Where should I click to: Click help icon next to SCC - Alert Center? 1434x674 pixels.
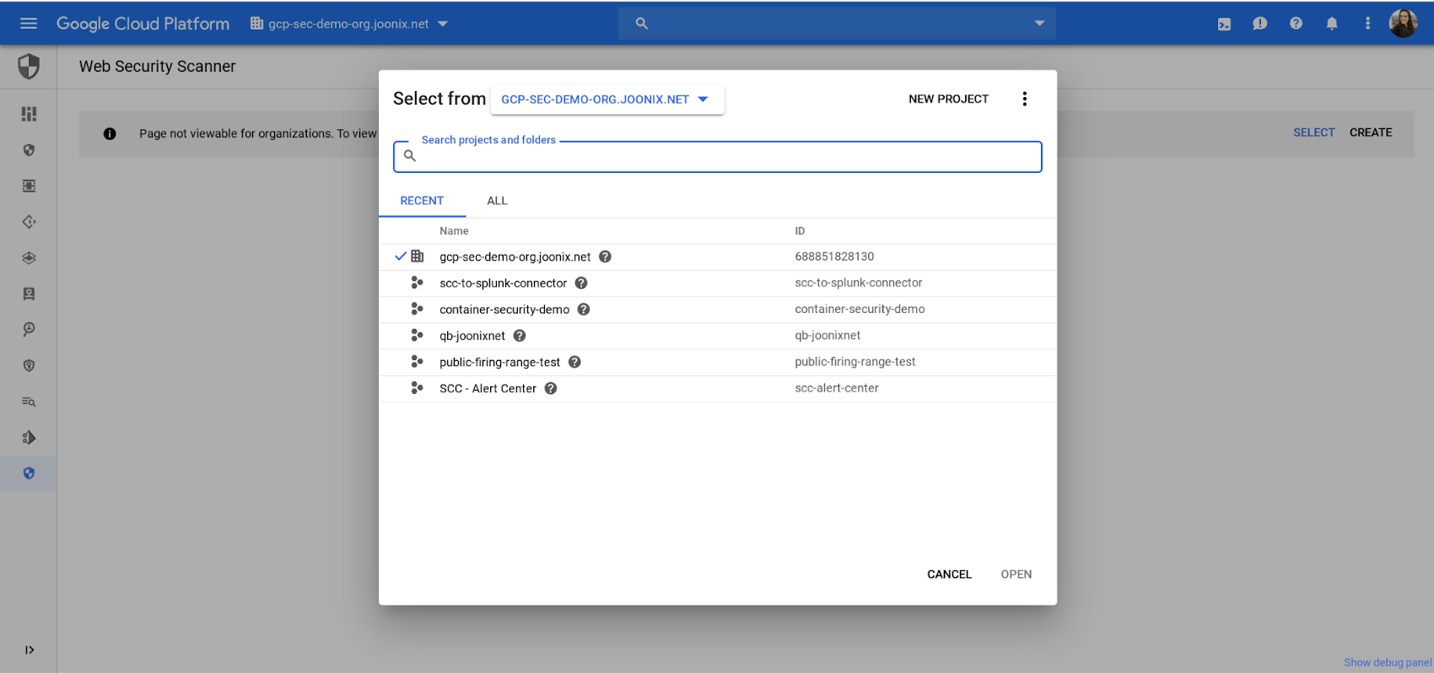coord(551,388)
